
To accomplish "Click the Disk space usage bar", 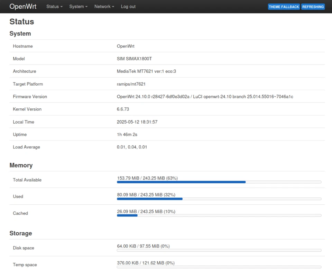I will [219, 250].
